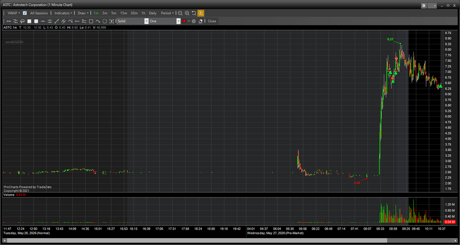The image size is (460, 245).
Task: Select the fan arc drawing tool
Action: pos(22,21)
